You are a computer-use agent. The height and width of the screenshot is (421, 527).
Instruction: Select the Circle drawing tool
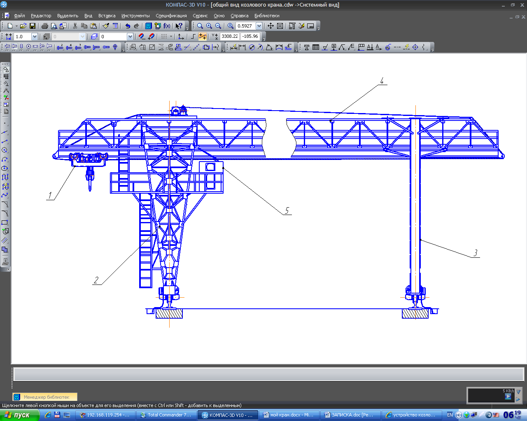(x=5, y=150)
